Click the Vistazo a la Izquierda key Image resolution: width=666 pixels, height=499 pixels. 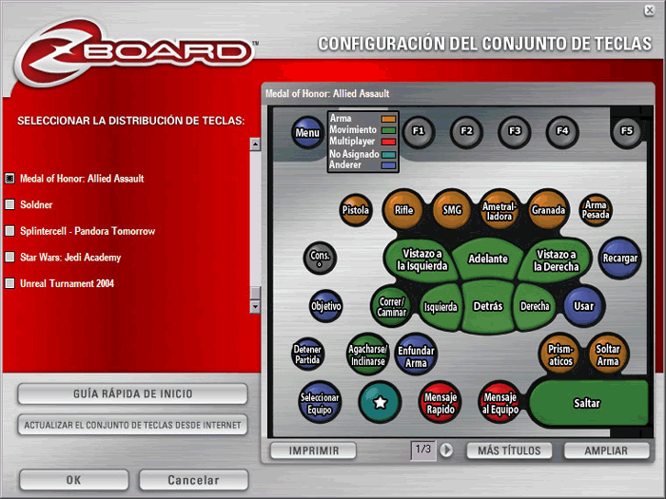click(421, 259)
